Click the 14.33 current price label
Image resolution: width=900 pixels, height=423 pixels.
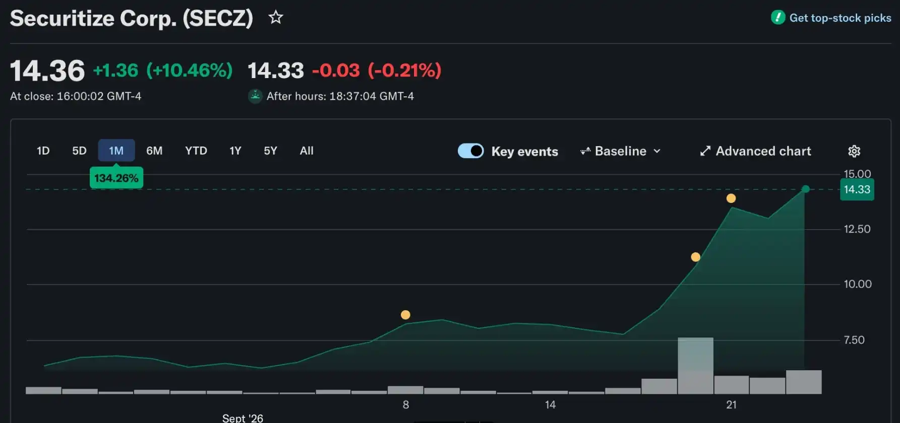pos(857,190)
